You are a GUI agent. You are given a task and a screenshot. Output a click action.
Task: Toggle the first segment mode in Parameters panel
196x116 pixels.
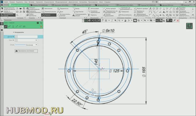point(6,27)
